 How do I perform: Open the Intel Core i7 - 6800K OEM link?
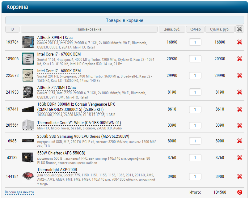(x=59, y=71)
